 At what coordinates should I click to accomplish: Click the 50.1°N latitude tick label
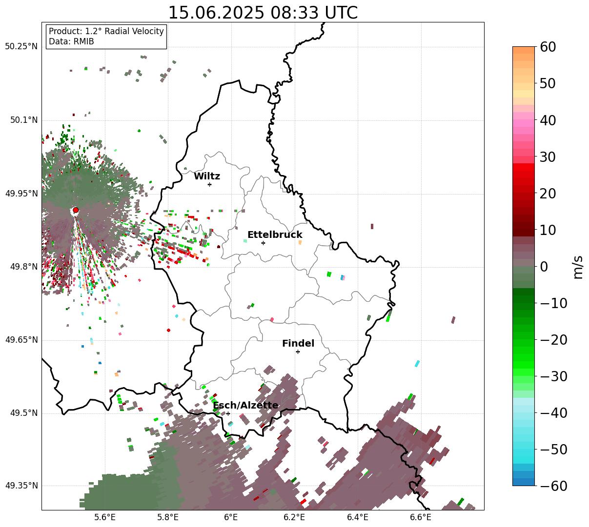tap(23, 120)
